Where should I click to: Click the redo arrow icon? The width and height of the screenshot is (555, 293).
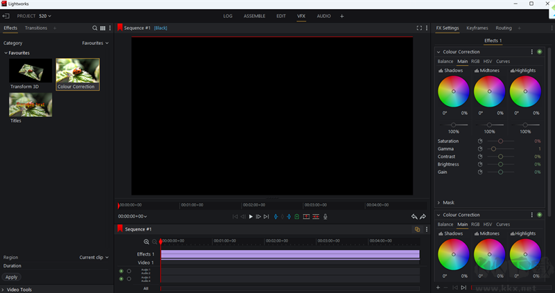click(x=423, y=217)
